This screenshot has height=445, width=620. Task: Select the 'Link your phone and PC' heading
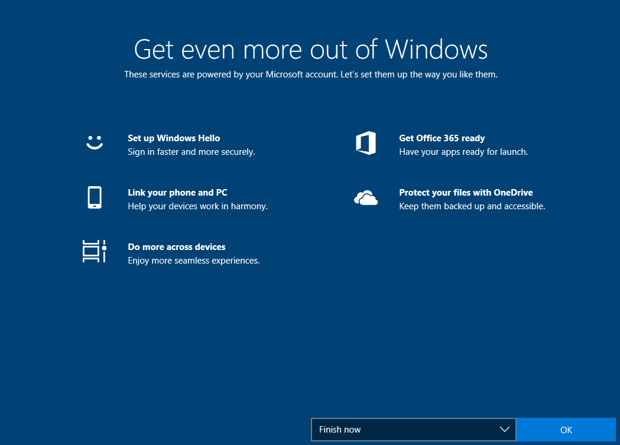[177, 193]
